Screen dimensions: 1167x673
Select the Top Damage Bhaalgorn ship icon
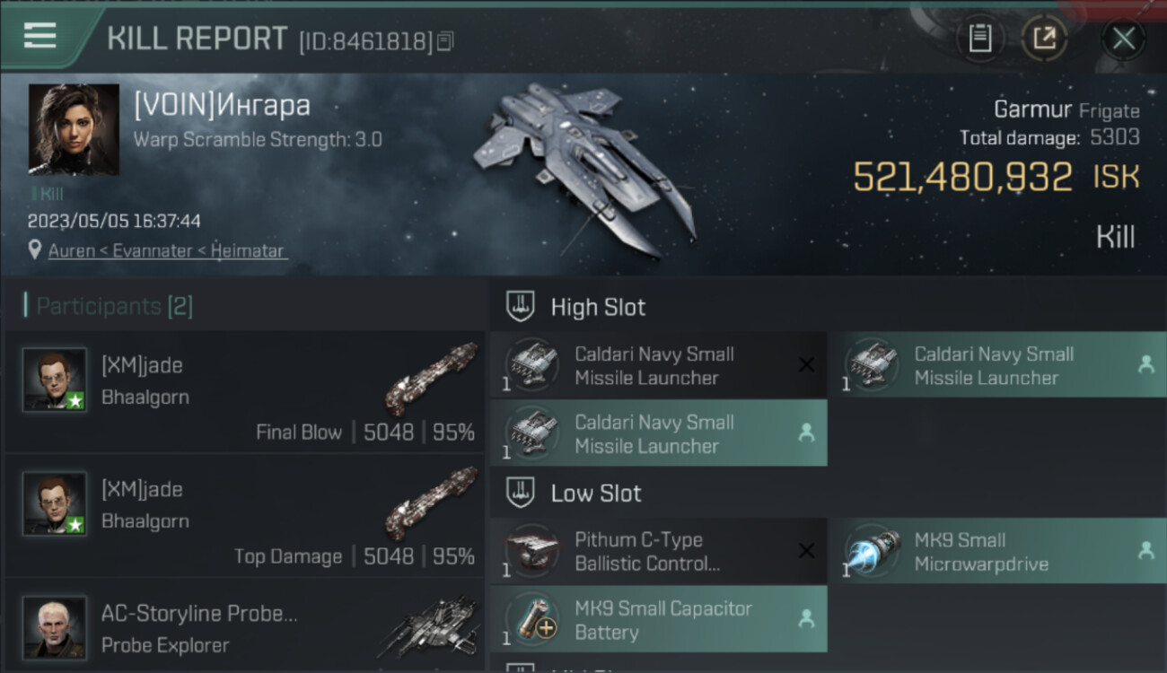[x=432, y=503]
